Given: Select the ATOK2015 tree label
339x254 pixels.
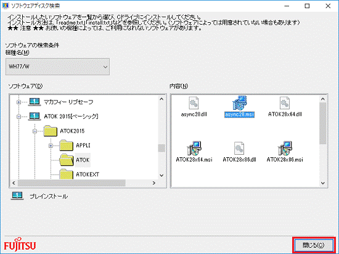Looking at the screenshot, I should coord(72,131).
